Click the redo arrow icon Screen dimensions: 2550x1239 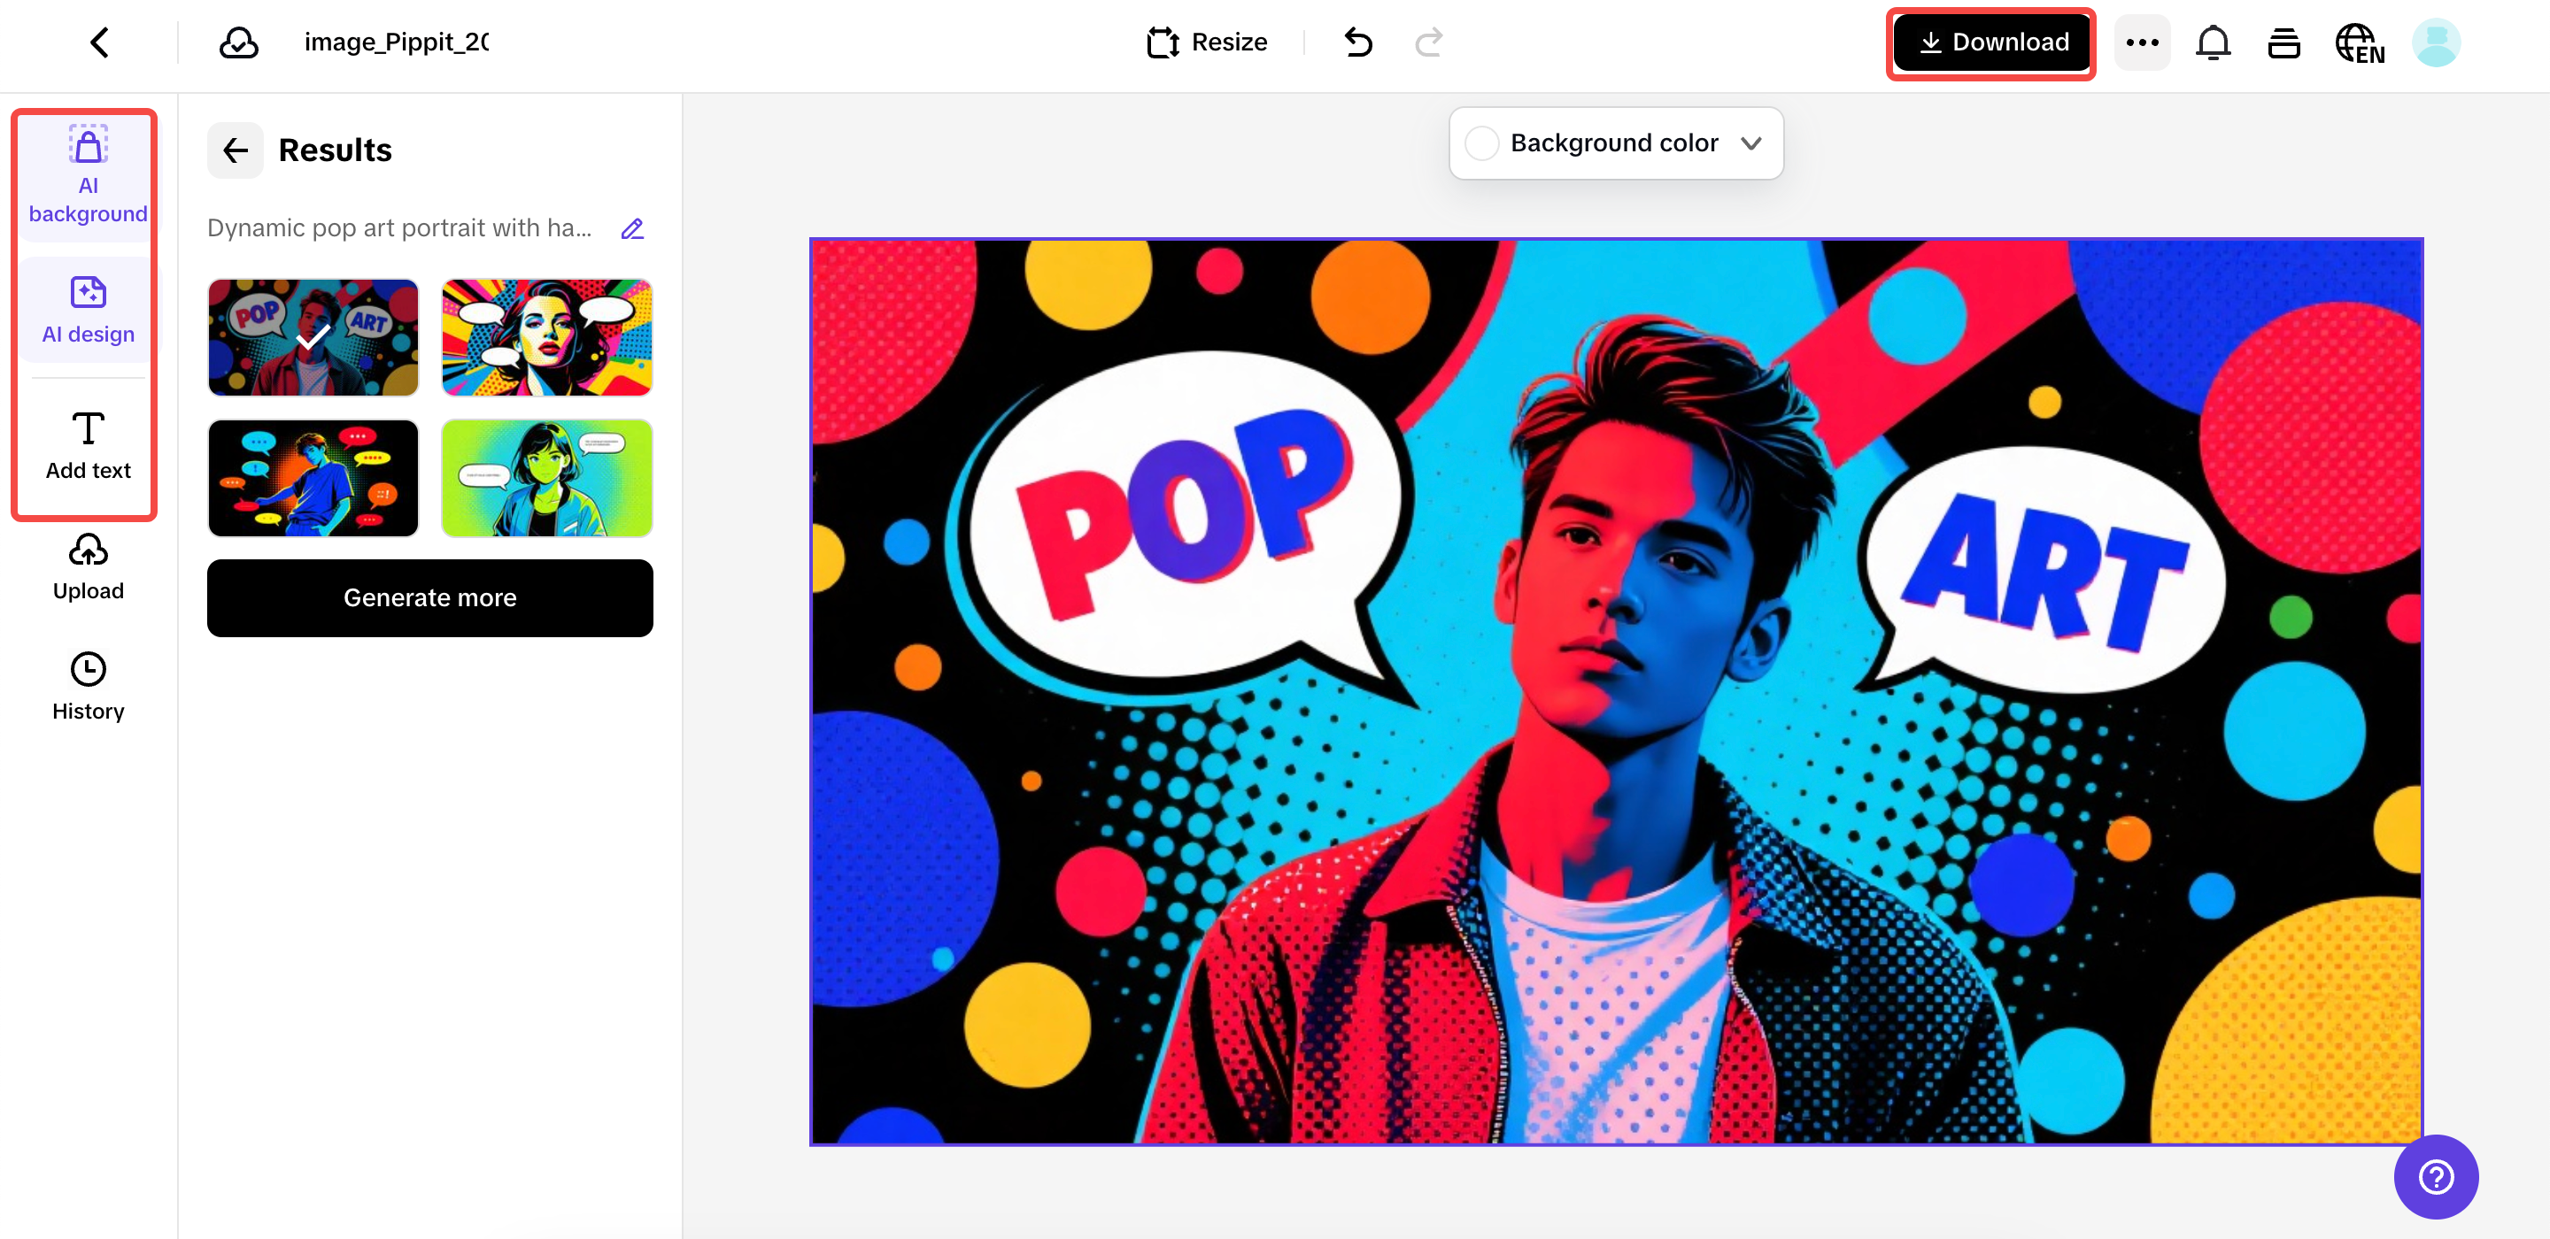(x=1428, y=42)
